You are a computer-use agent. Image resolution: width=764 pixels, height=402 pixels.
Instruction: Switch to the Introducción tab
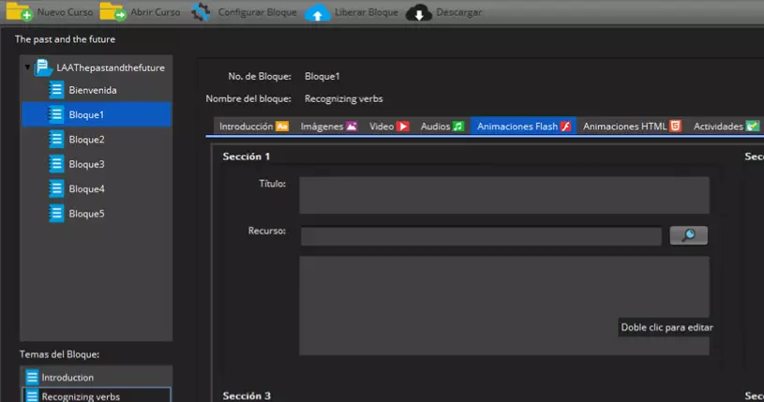coord(253,127)
